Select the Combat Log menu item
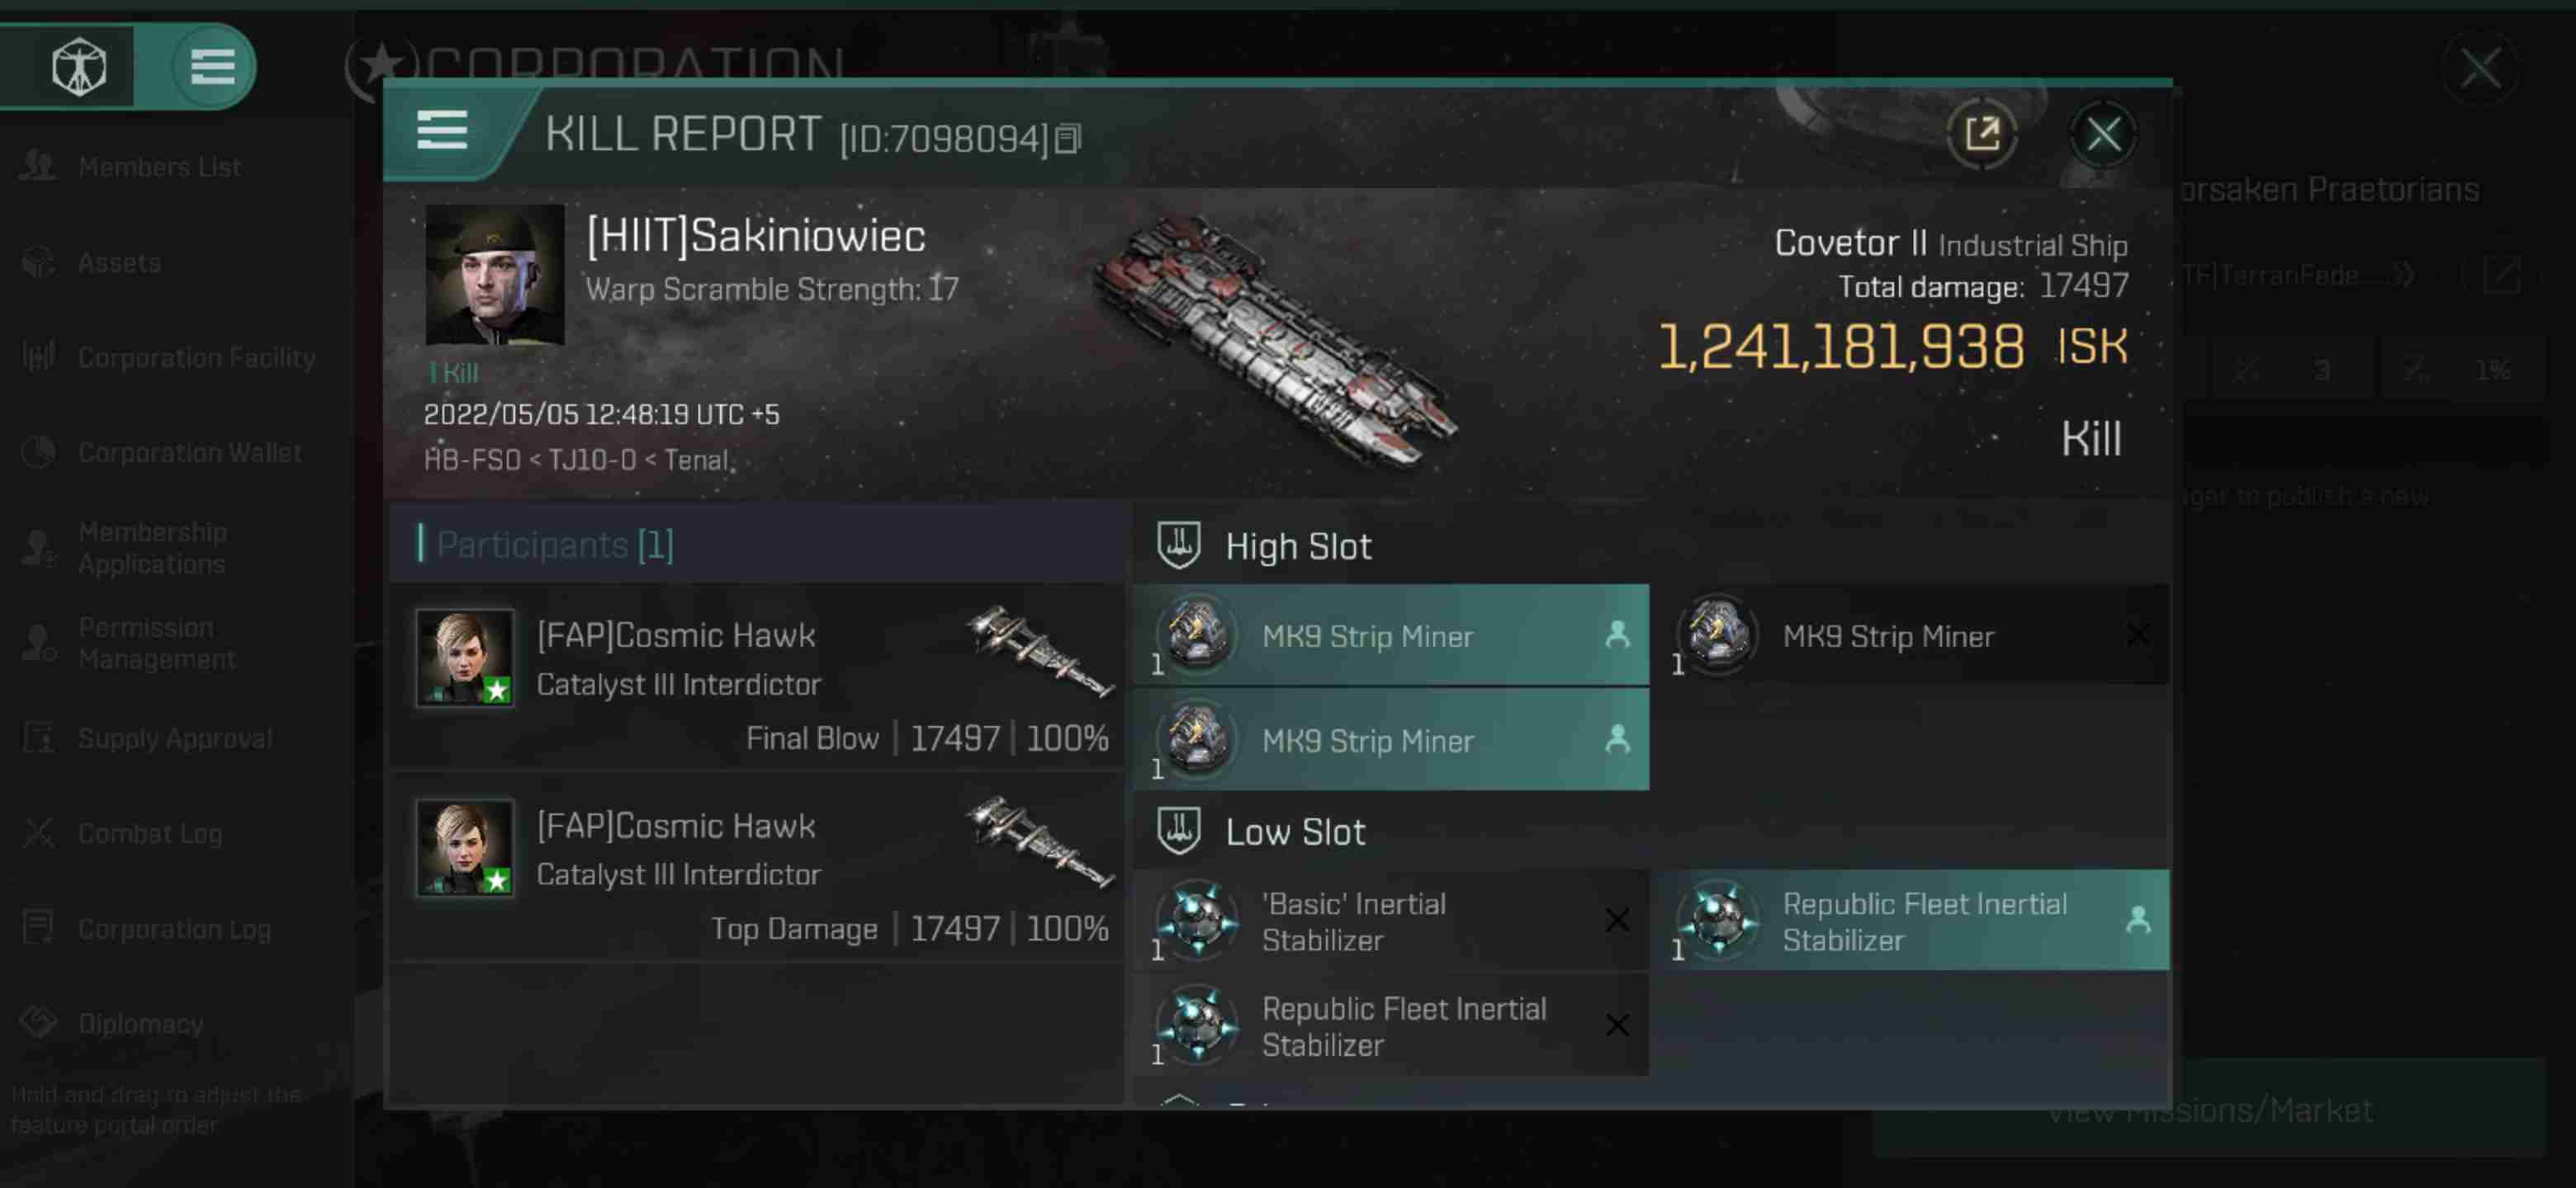2576x1188 pixels. tap(149, 833)
